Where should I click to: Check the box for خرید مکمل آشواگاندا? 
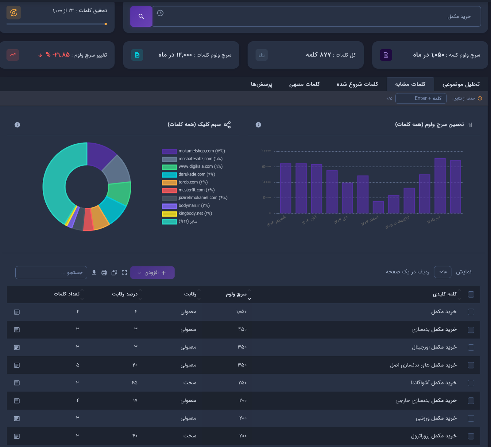[x=471, y=383]
